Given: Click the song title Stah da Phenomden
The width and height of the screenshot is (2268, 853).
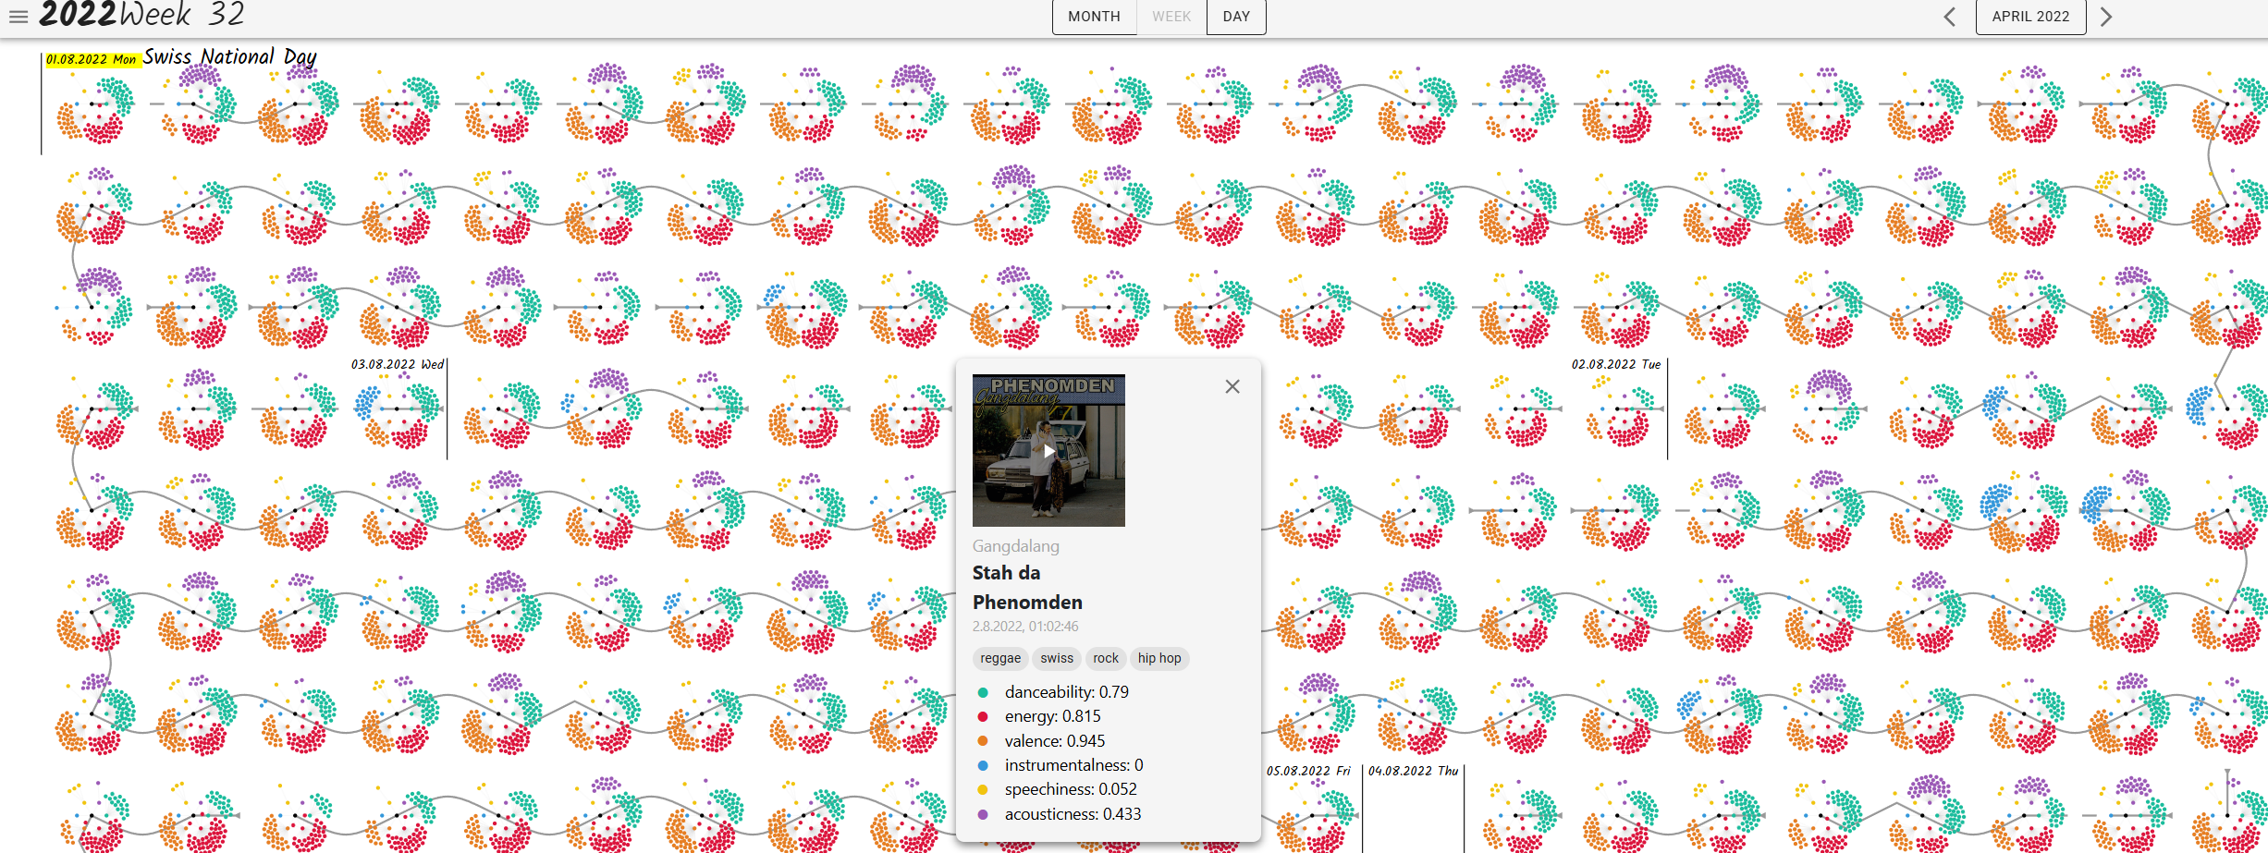Looking at the screenshot, I should (x=1027, y=588).
